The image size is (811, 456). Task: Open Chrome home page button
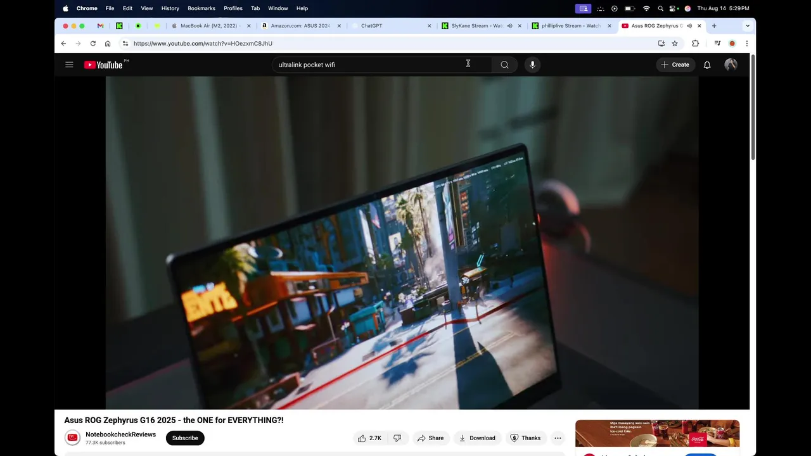pyautogui.click(x=108, y=44)
